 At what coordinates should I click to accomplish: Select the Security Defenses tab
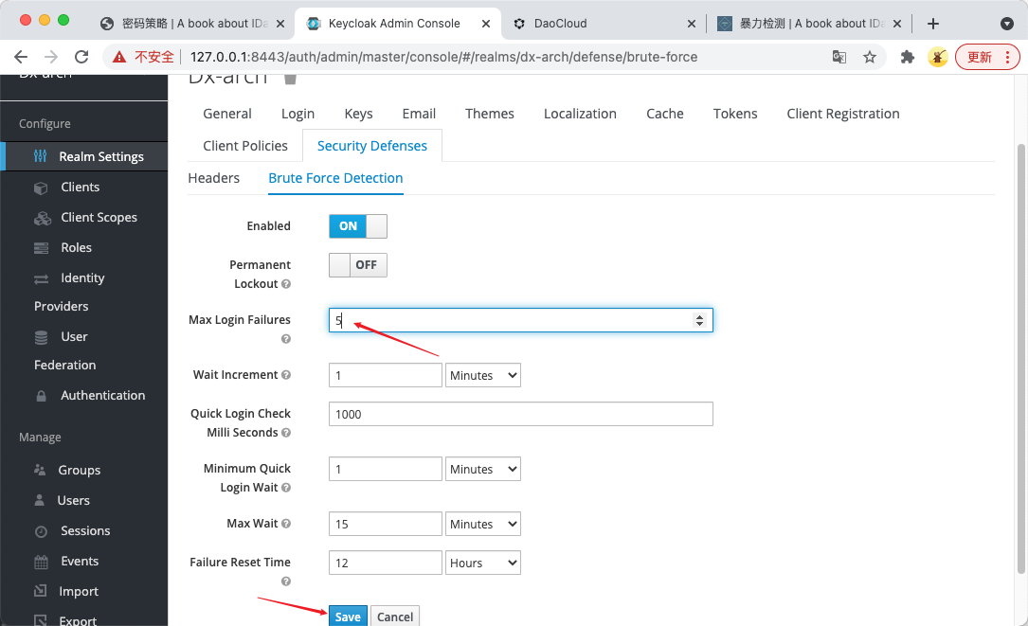point(372,146)
